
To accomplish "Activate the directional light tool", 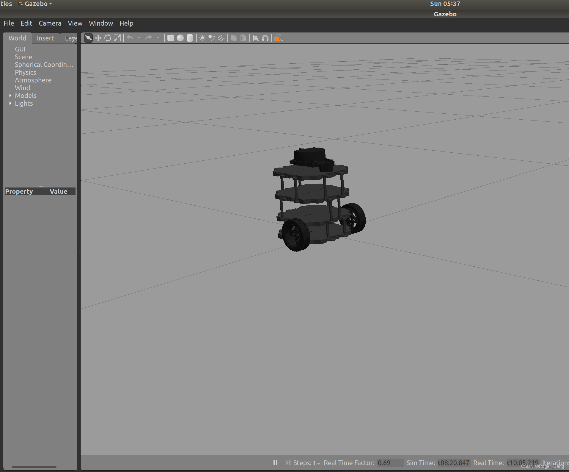I will [x=221, y=38].
